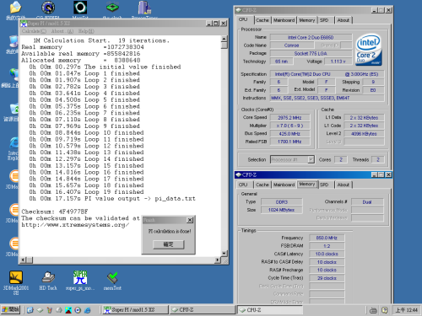The height and width of the screenshot is (316, 422).
Task: Select About tab in upper CPU-Z window
Action: point(344,20)
